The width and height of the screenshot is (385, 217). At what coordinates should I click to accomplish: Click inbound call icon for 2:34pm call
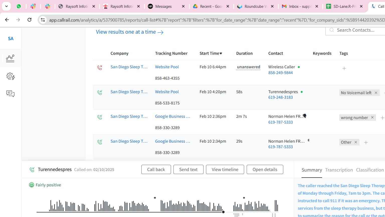[x=100, y=142]
